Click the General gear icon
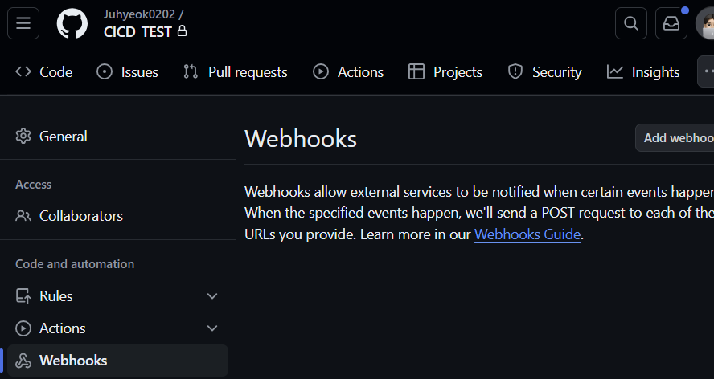The image size is (714, 379). 23,136
